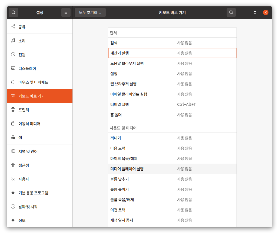Image resolution: width=279 pixels, height=235 pixels.
Task: Select the 웹 브라우저 실행 shortcut row
Action: [172, 84]
